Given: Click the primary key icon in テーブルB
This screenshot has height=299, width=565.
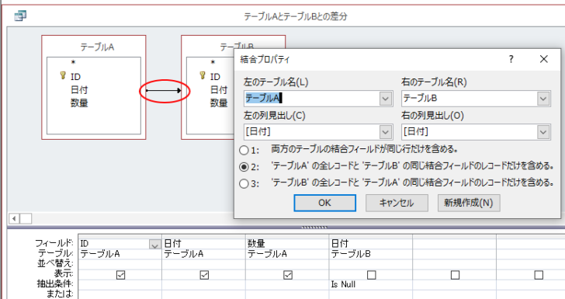Looking at the screenshot, I should pos(203,76).
